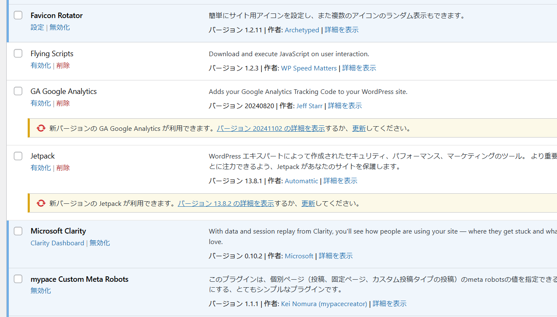View details 詳細を表示 for GA Google Analytics
557x317 pixels.
coord(345,106)
